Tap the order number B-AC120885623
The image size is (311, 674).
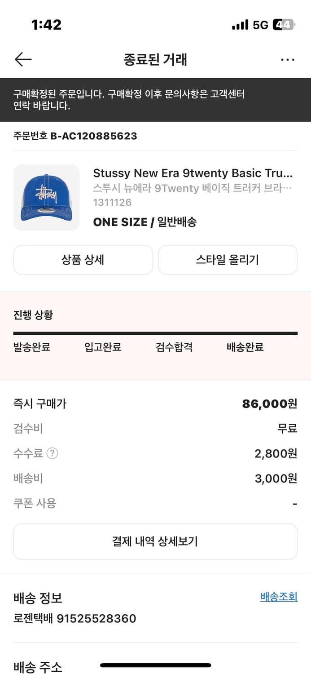[x=93, y=136]
